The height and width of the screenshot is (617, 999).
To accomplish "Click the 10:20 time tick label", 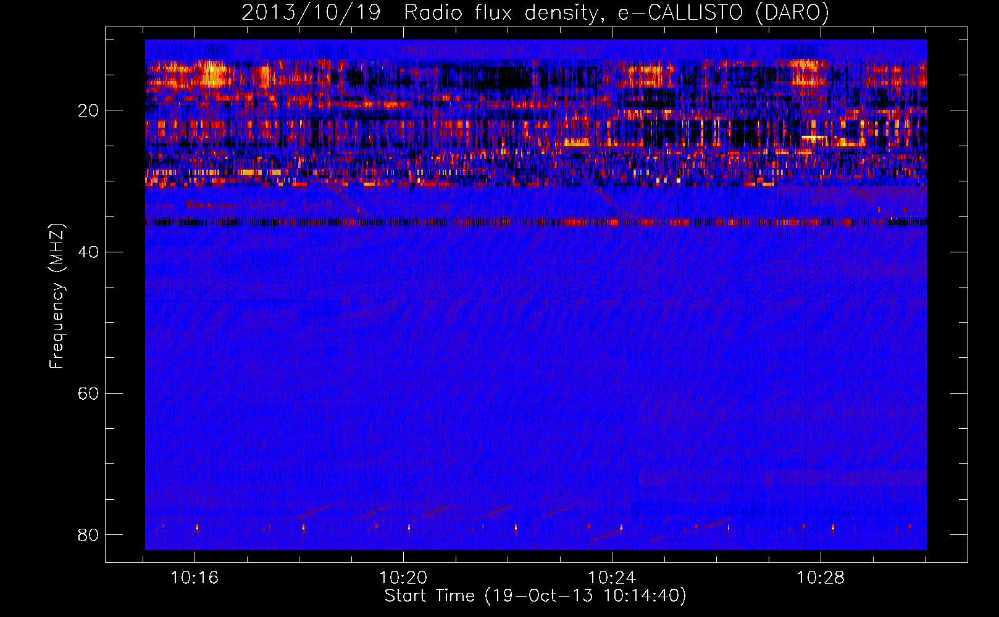I will pyautogui.click(x=403, y=578).
